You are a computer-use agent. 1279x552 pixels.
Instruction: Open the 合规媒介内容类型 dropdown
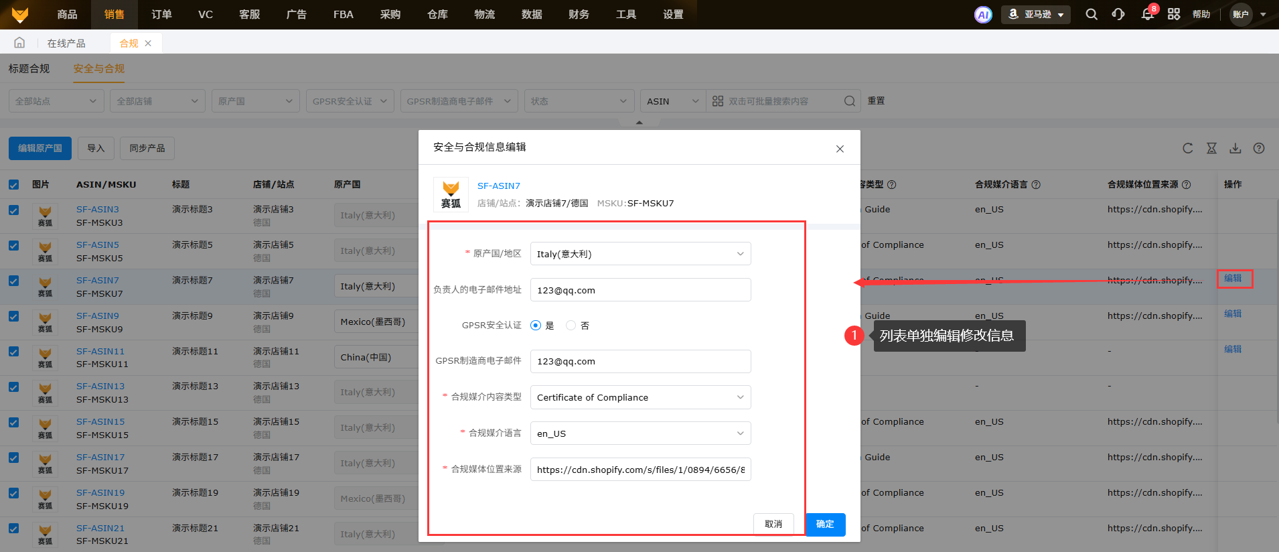pos(640,397)
